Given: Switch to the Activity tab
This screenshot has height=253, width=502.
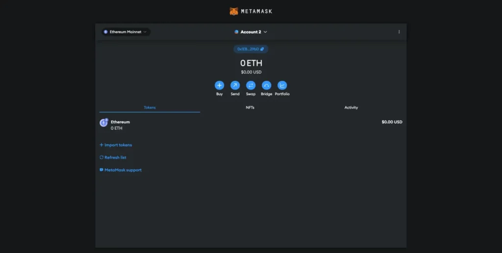Looking at the screenshot, I should tap(351, 108).
